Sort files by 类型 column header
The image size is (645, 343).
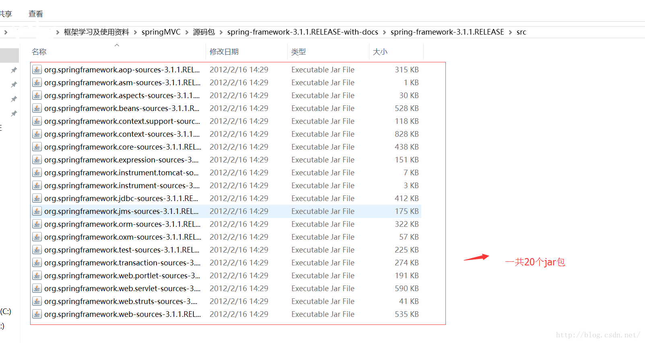coord(299,52)
